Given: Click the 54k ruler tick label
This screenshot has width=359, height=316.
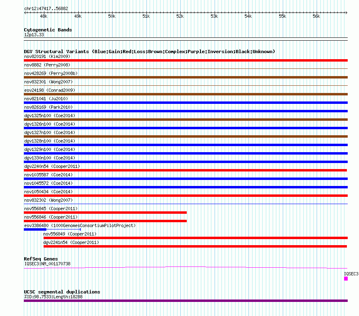Looking at the screenshot, I should coord(248,16).
